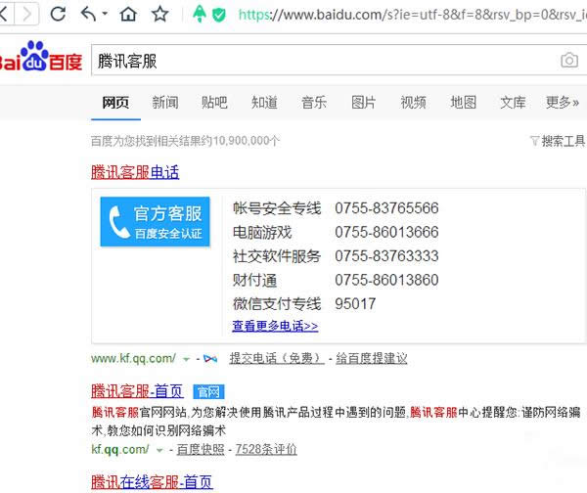Click the green shield security icon
This screenshot has width=587, height=493.
[x=219, y=14]
